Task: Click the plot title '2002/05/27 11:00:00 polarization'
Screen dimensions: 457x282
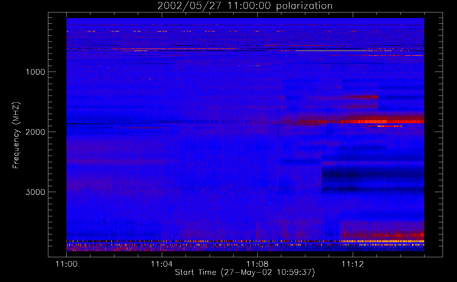Action: click(x=245, y=6)
